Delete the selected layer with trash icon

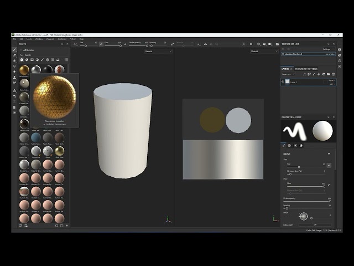pyautogui.click(x=334, y=74)
